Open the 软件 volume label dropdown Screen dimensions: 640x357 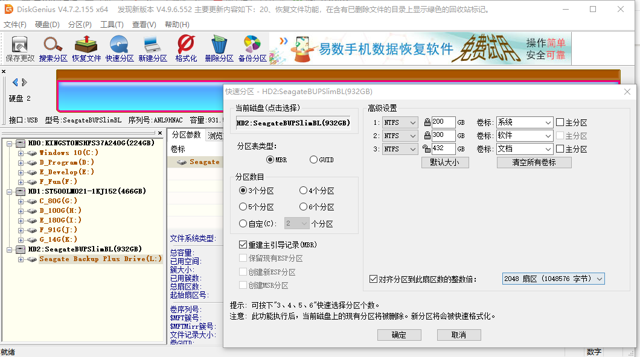pyautogui.click(x=525, y=136)
